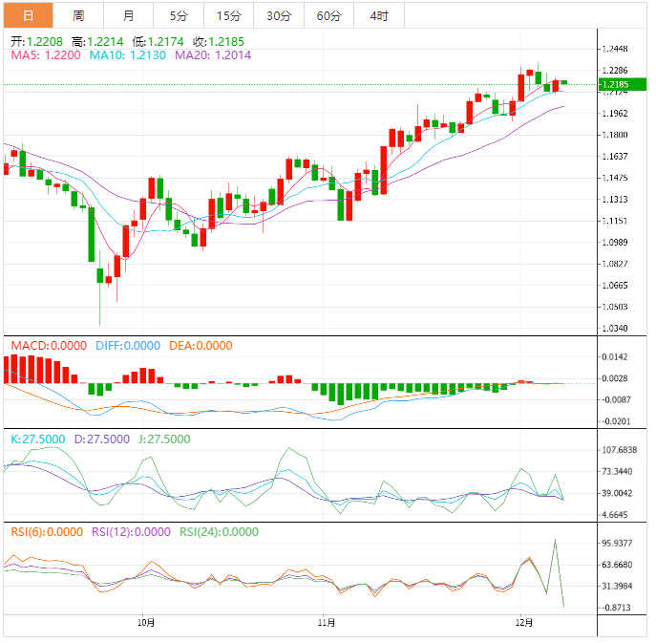The image size is (656, 643).
Task: Select the 日 daily chart tab
Action: tap(28, 15)
